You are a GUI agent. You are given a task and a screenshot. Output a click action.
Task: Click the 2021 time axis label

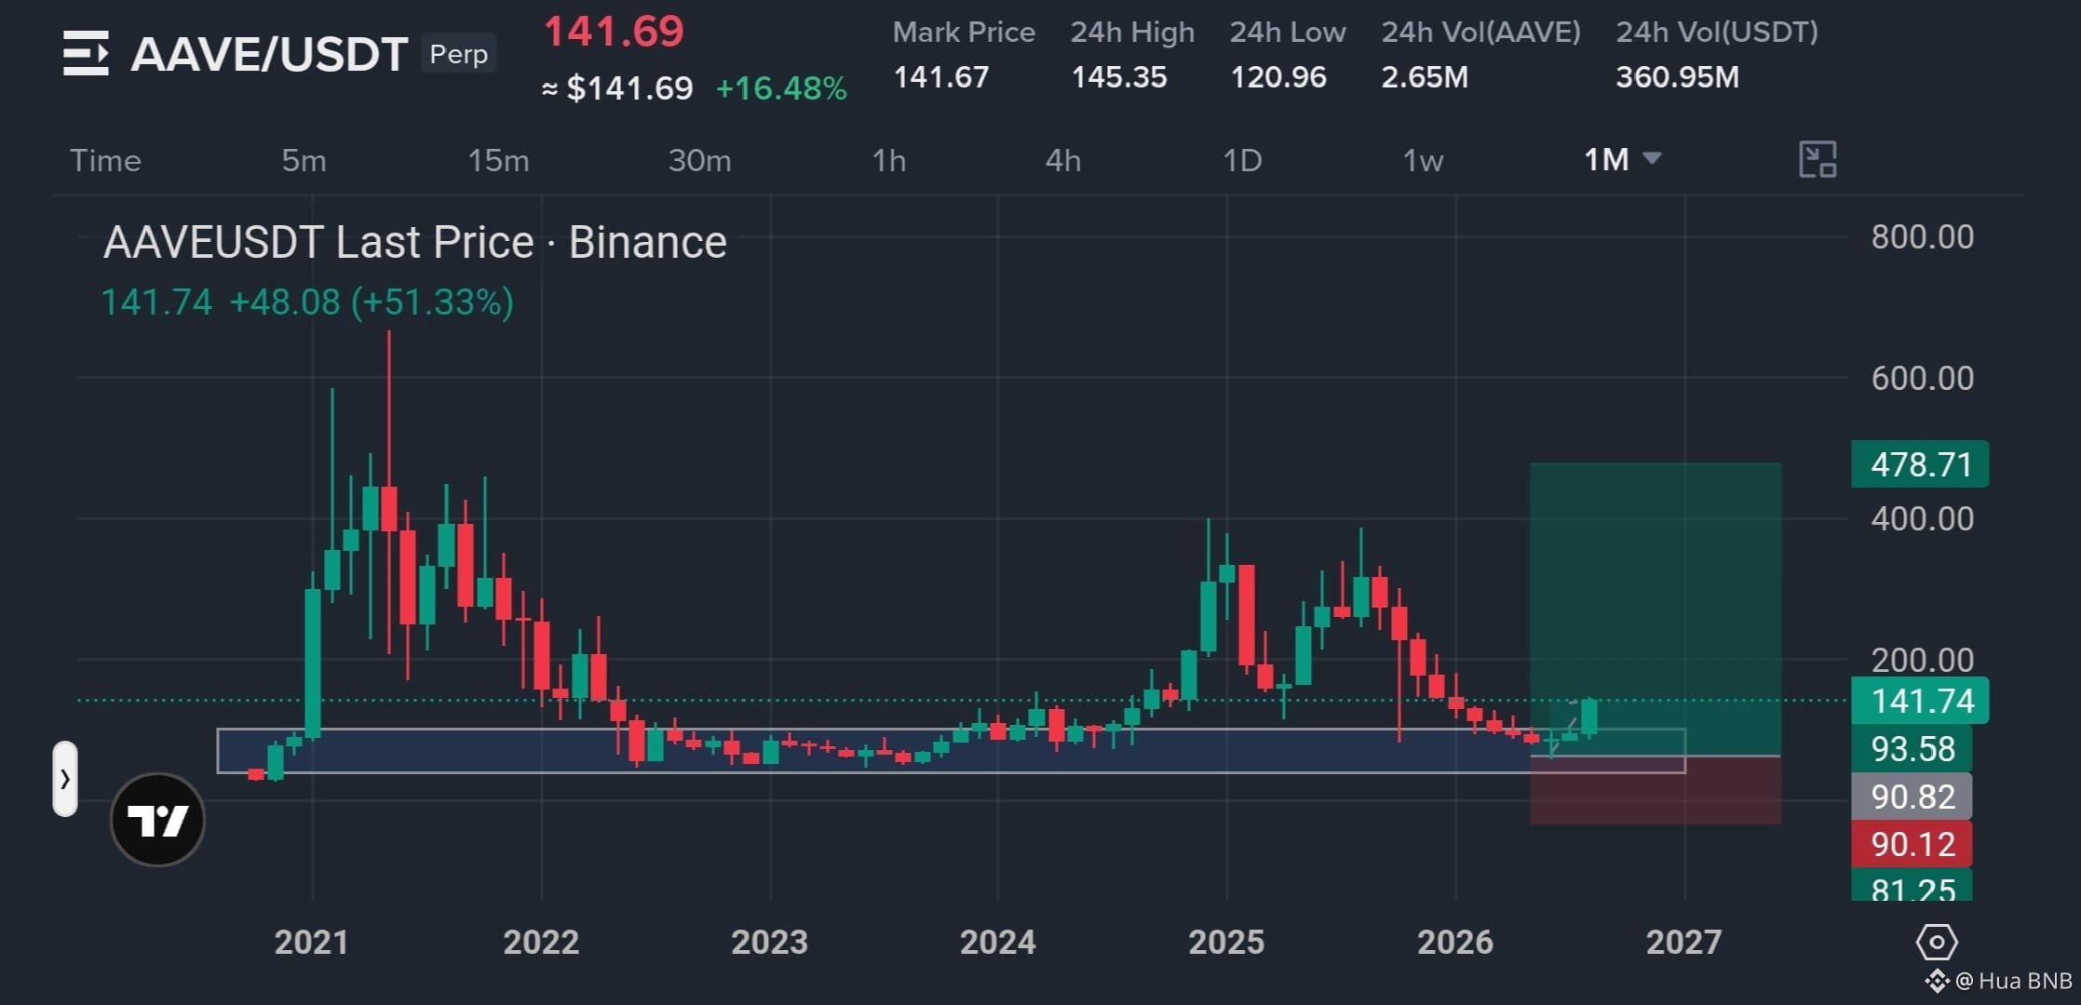311,943
